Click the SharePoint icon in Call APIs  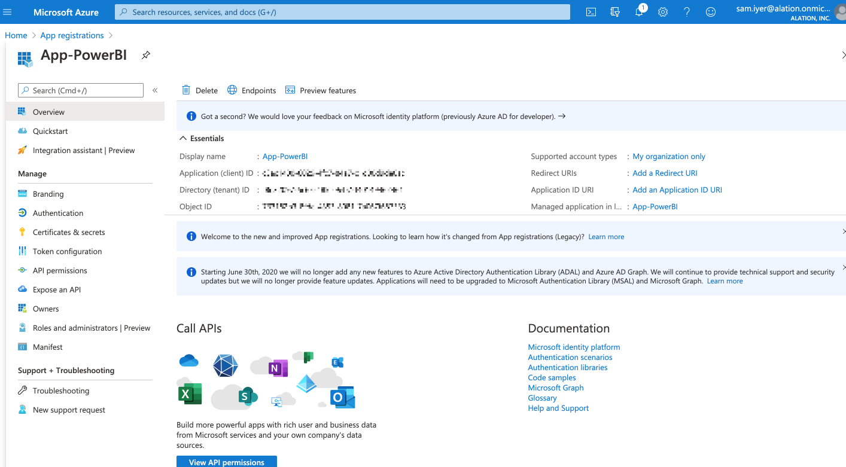tap(247, 395)
